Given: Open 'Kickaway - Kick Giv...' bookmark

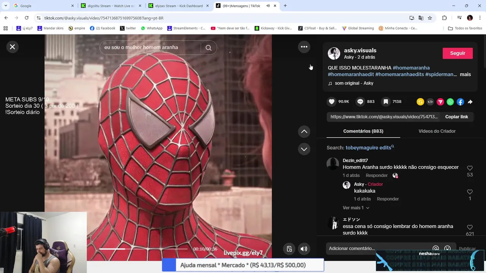Looking at the screenshot, I should pos(273,28).
